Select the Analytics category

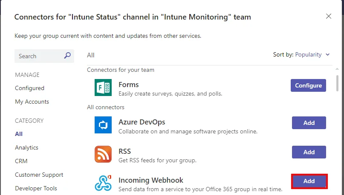[x=26, y=147]
